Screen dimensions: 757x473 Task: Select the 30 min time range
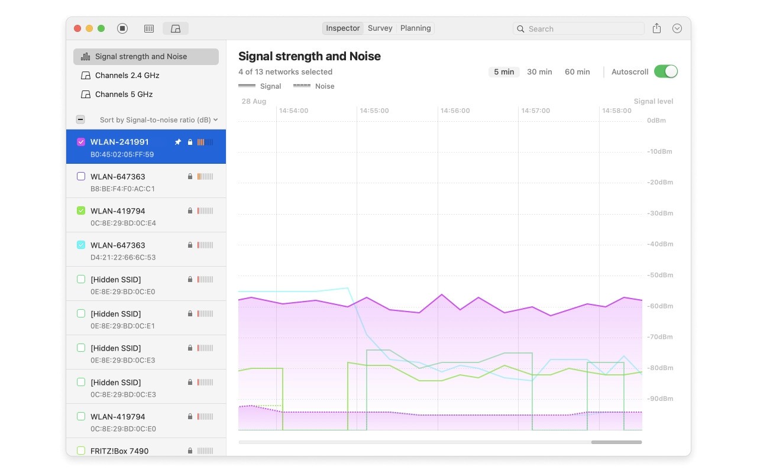point(539,72)
